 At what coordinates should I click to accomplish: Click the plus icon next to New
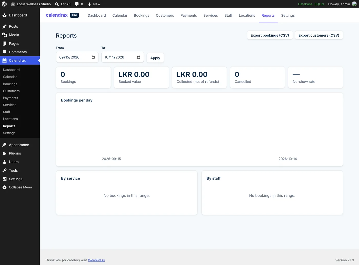(x=89, y=4)
